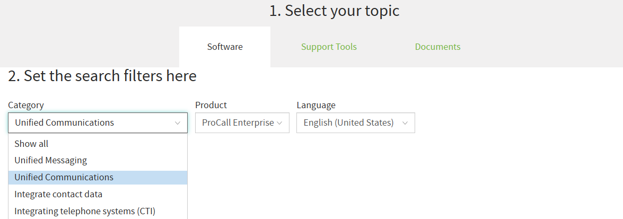The height and width of the screenshot is (219, 623).
Task: Select Integrate contact data option
Action: [98, 195]
